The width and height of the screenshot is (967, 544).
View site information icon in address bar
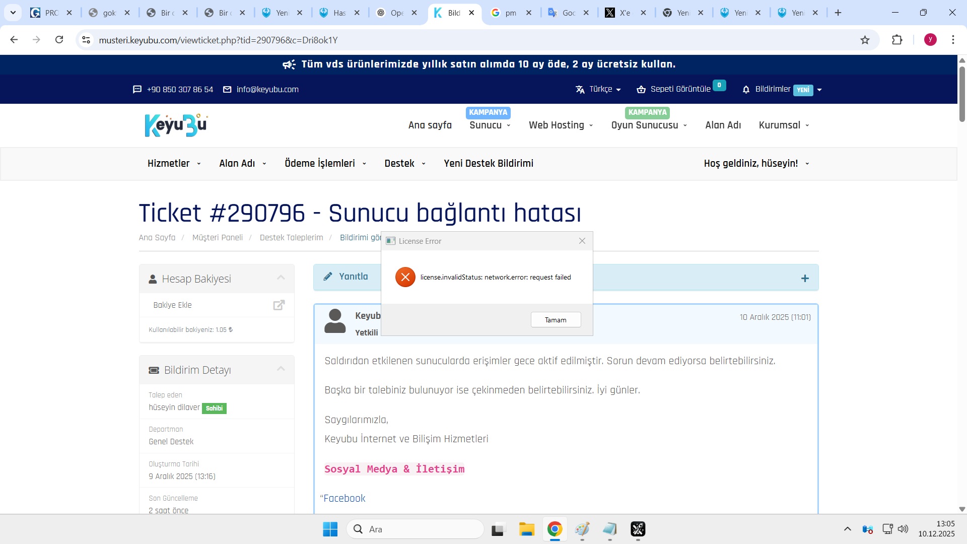[86, 40]
